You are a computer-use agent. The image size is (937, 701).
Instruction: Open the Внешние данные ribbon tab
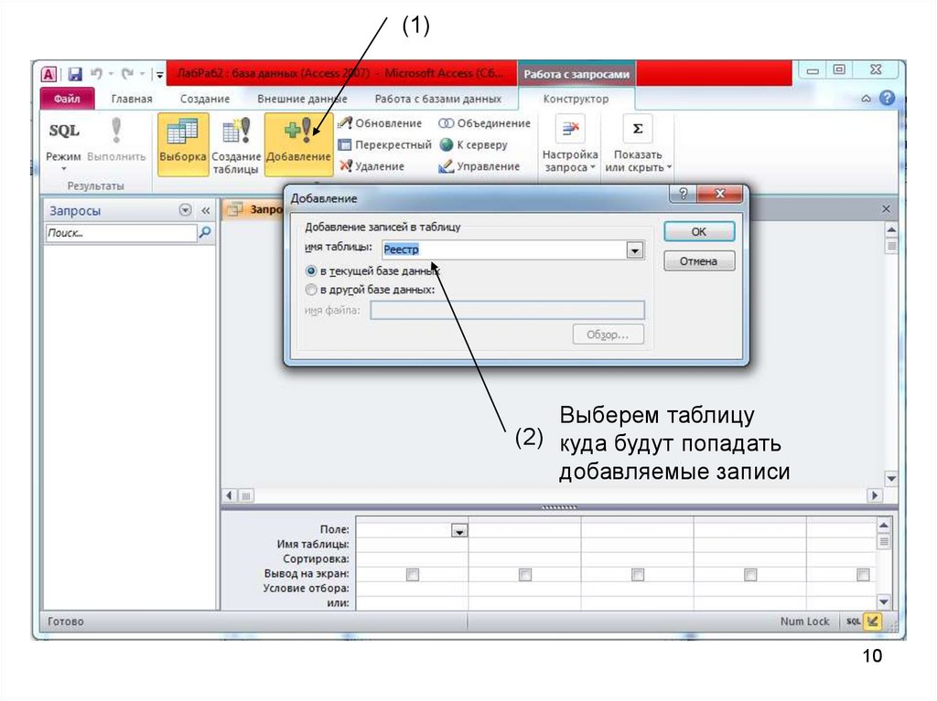point(302,99)
